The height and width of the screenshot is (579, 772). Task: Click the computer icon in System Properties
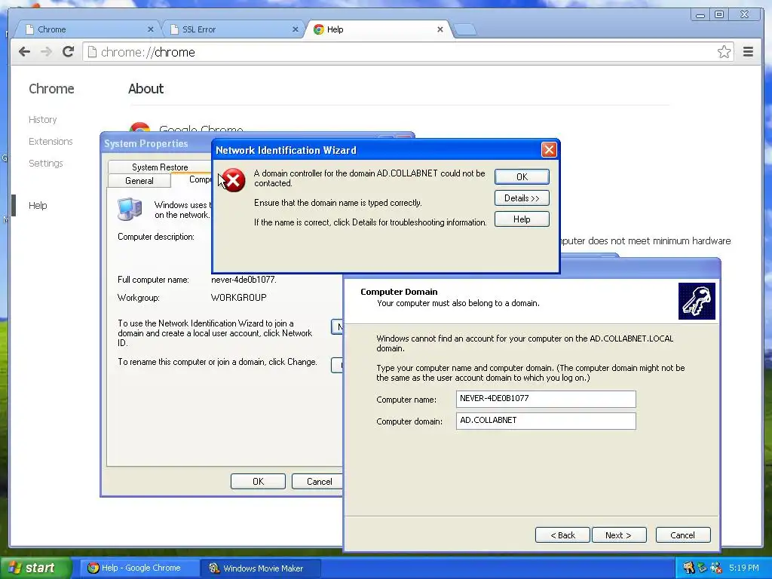[130, 209]
